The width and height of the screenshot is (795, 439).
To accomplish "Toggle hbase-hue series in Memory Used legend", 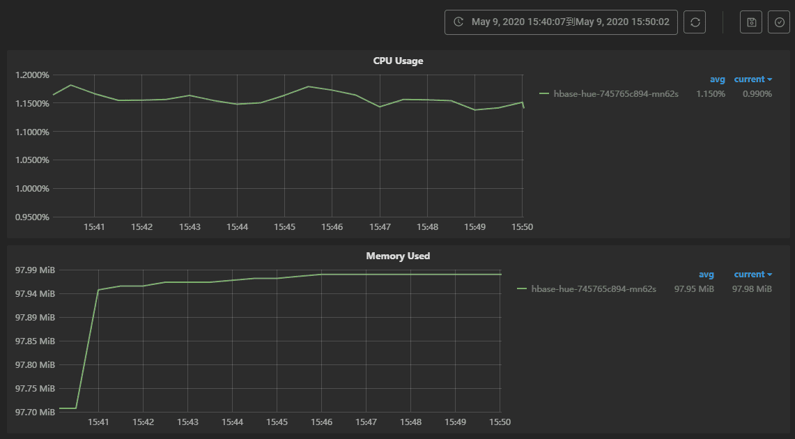I will tap(594, 288).
